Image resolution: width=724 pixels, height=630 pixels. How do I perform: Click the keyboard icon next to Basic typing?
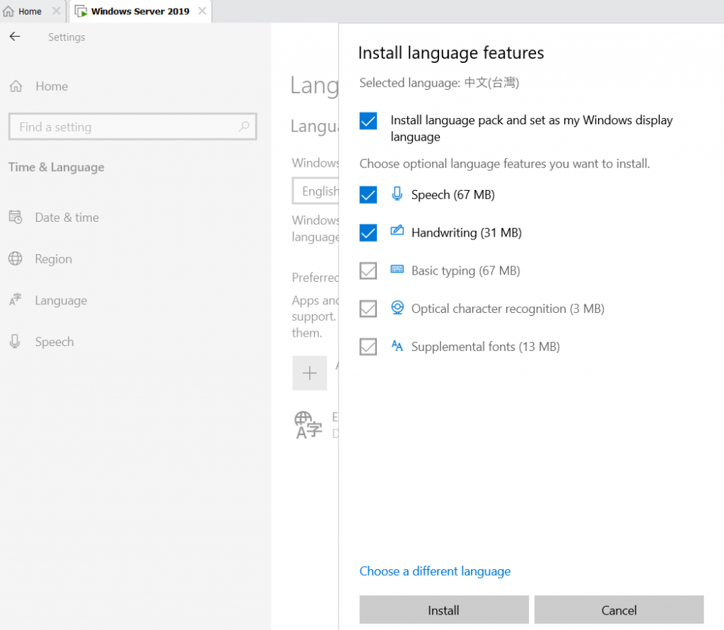click(397, 269)
